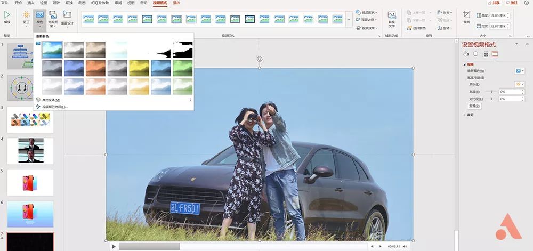Open the 文件 (File) menu

(4, 3)
